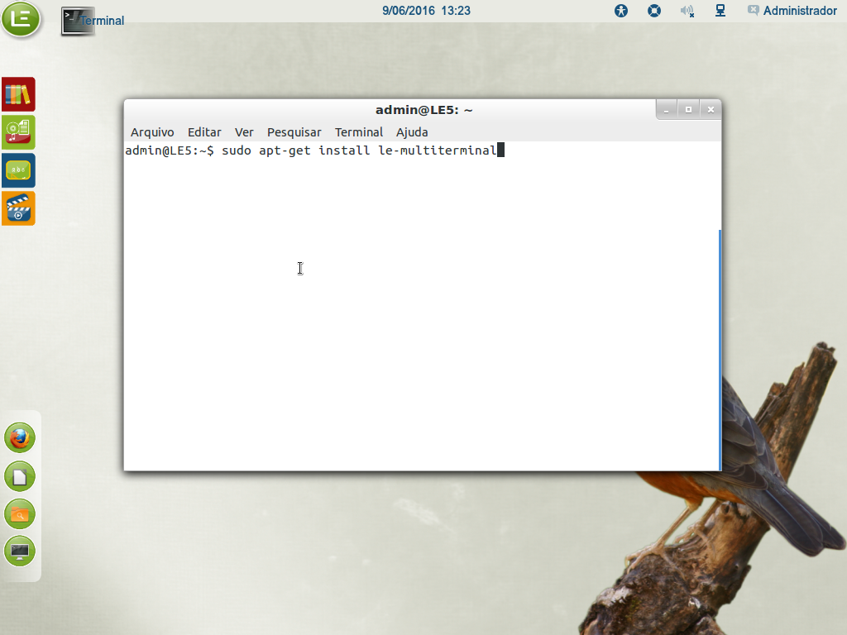This screenshot has height=635, width=847.
Task: Open the abc chalkboard education icon
Action: pos(18,170)
